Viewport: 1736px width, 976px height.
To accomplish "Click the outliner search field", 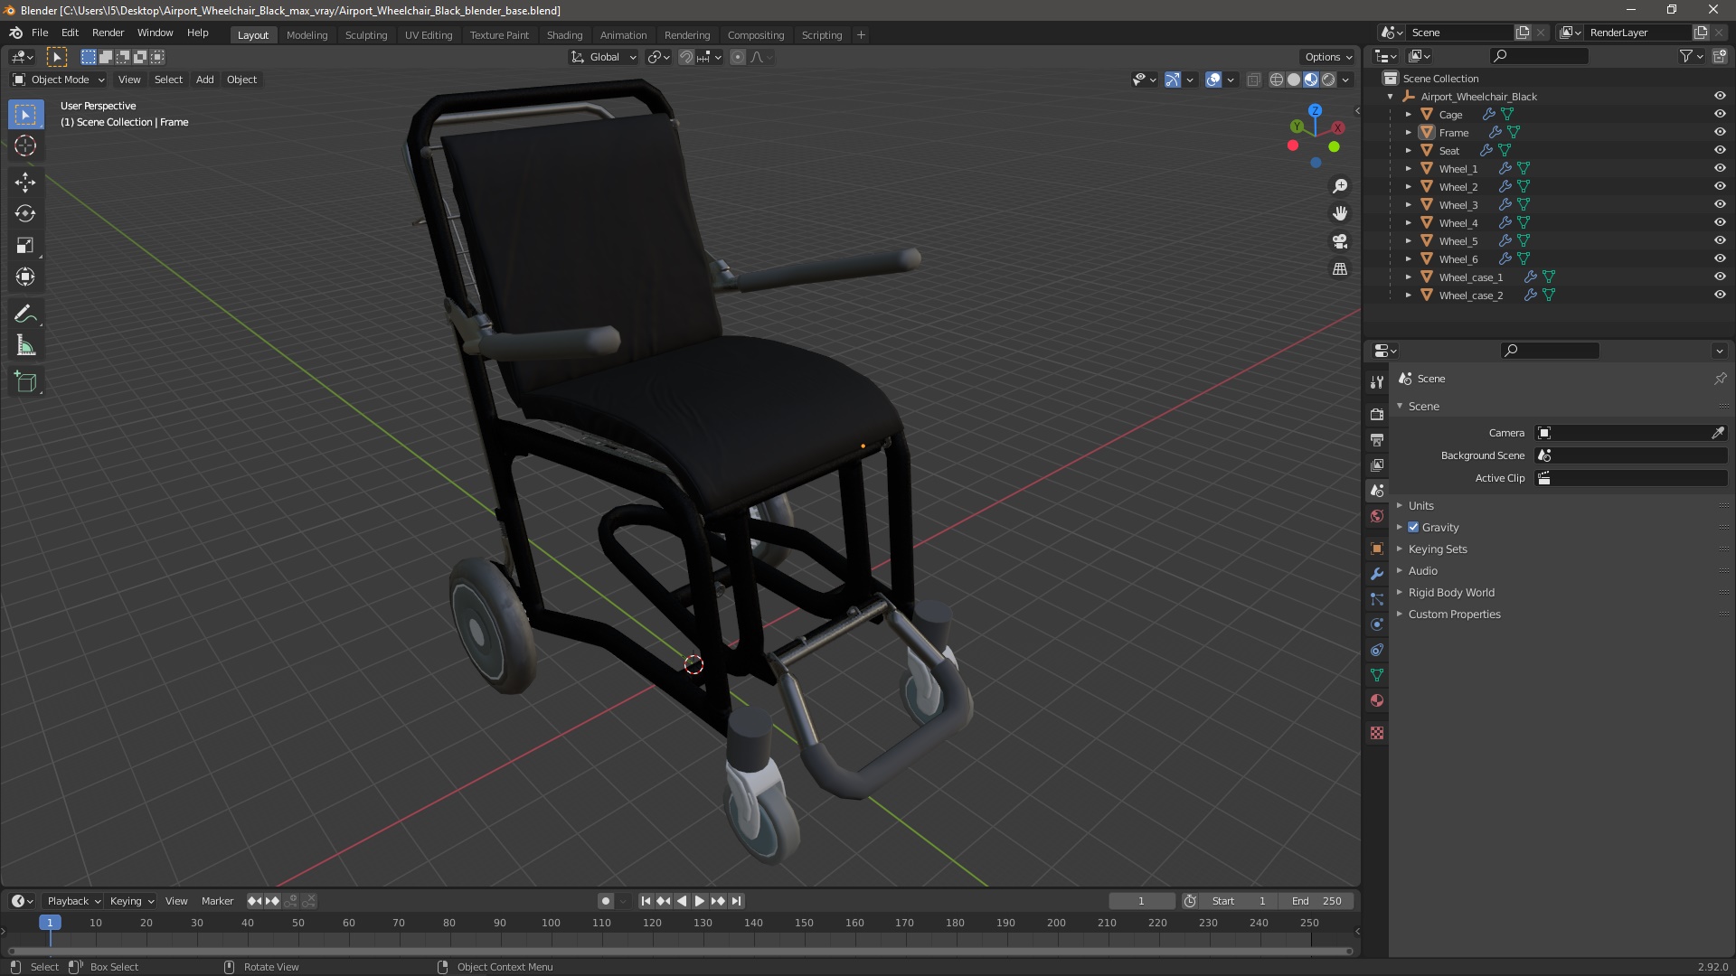I will [x=1538, y=56].
